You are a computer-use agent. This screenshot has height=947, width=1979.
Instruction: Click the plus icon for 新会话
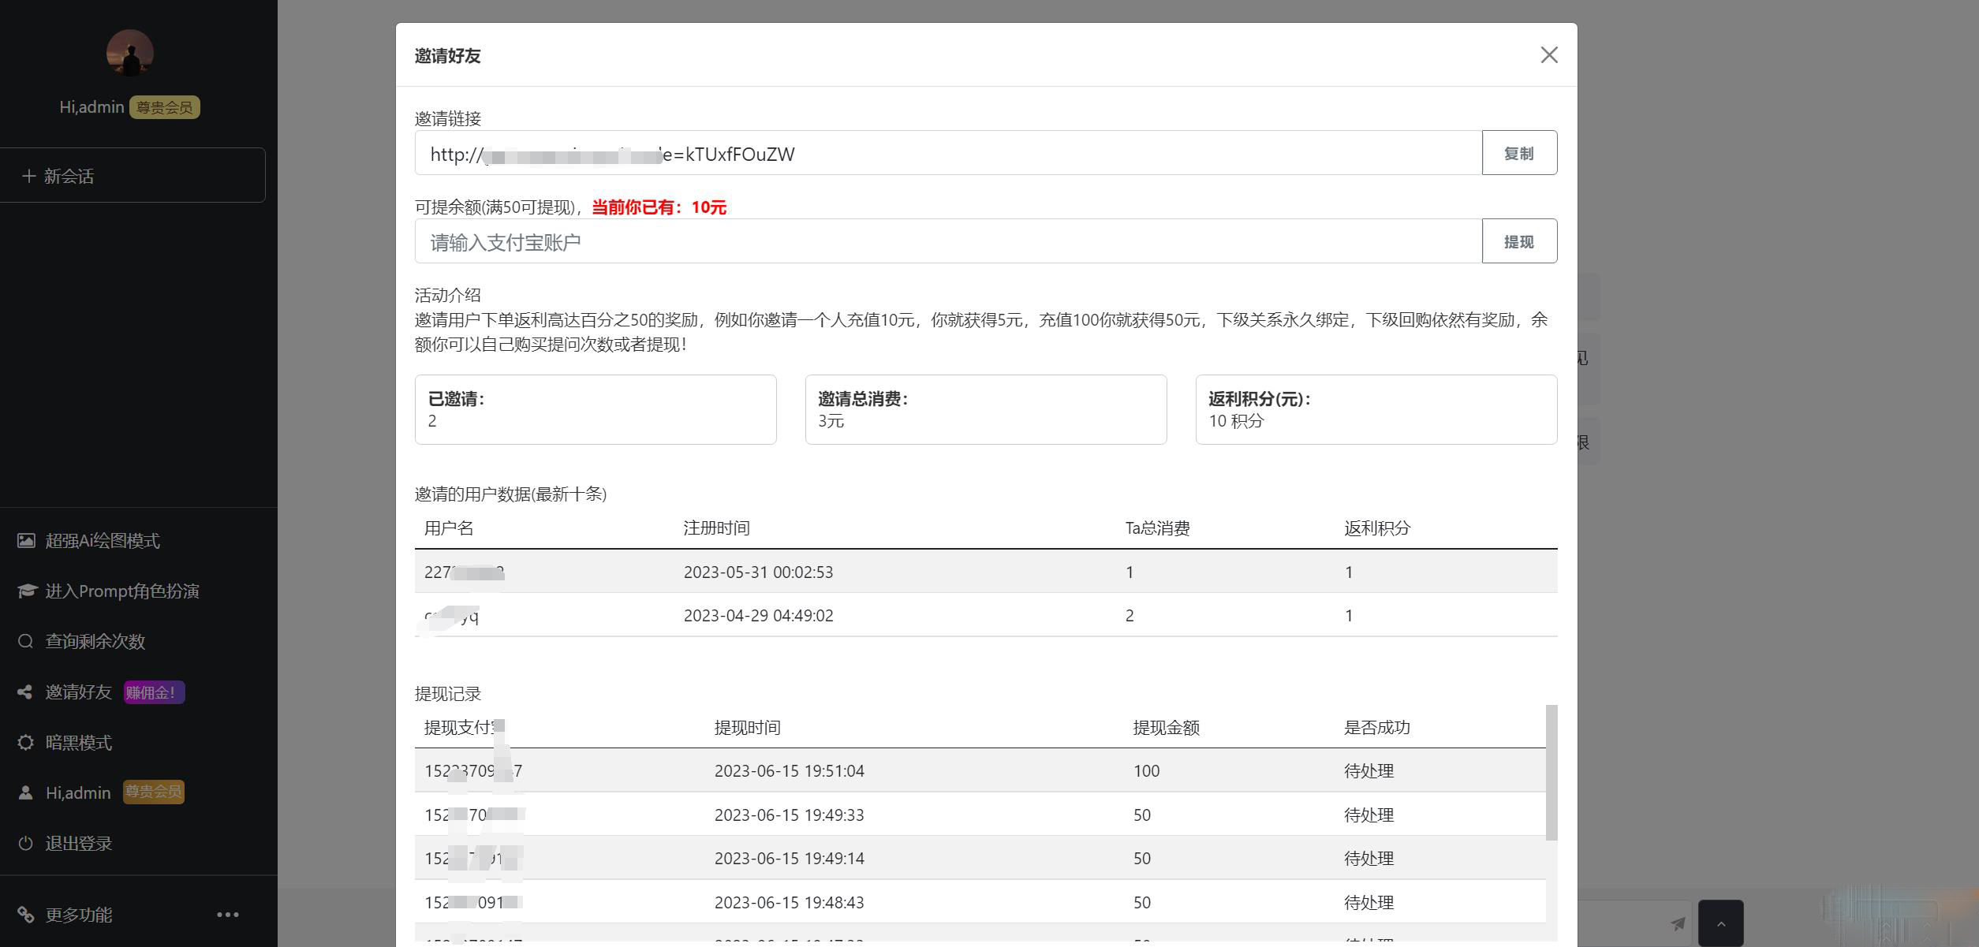(x=29, y=176)
